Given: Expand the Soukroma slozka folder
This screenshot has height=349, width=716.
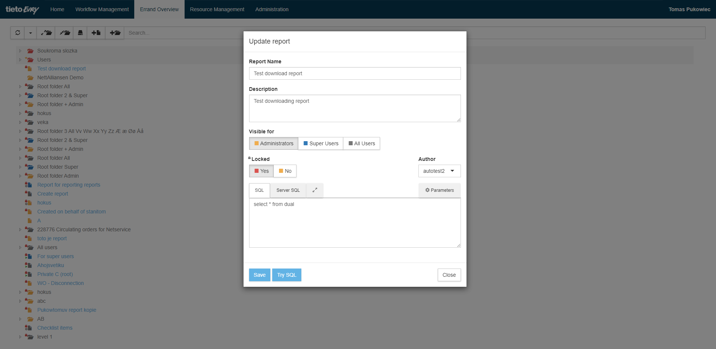Looking at the screenshot, I should click(x=21, y=51).
